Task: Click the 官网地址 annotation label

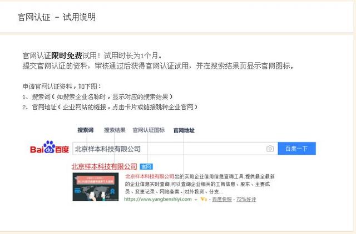Action: click(184, 130)
